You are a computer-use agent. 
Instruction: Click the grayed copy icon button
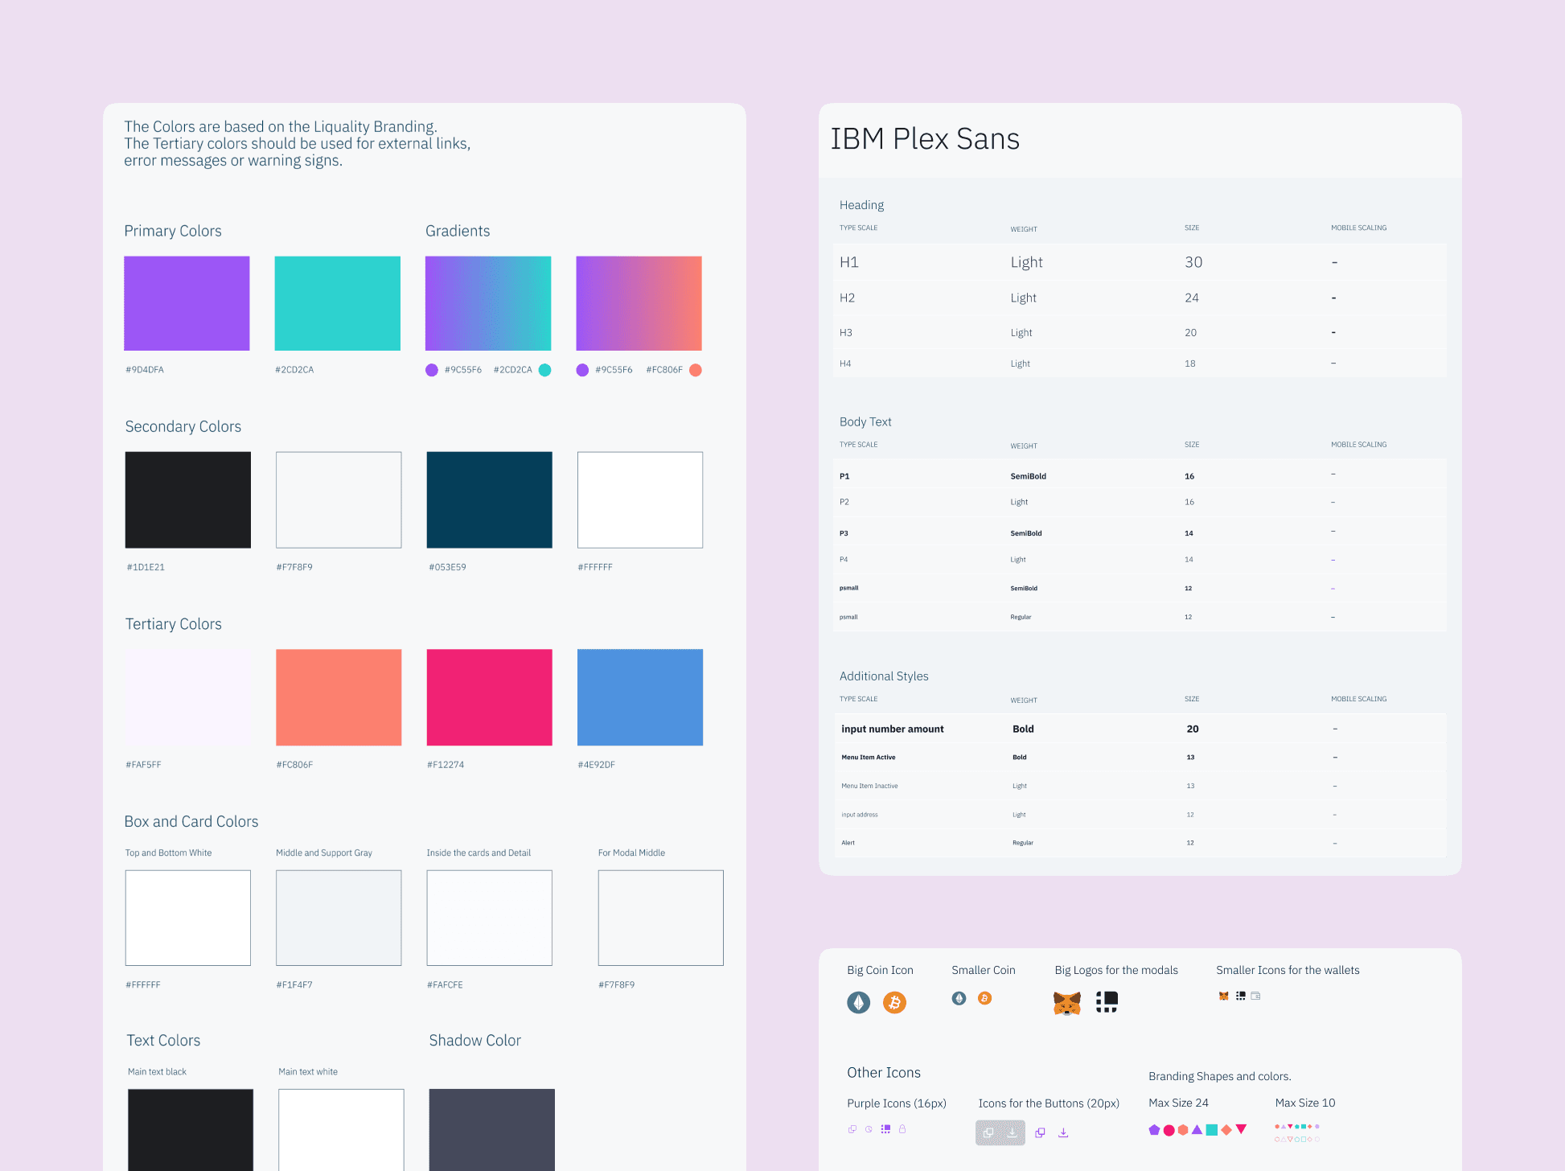(988, 1132)
